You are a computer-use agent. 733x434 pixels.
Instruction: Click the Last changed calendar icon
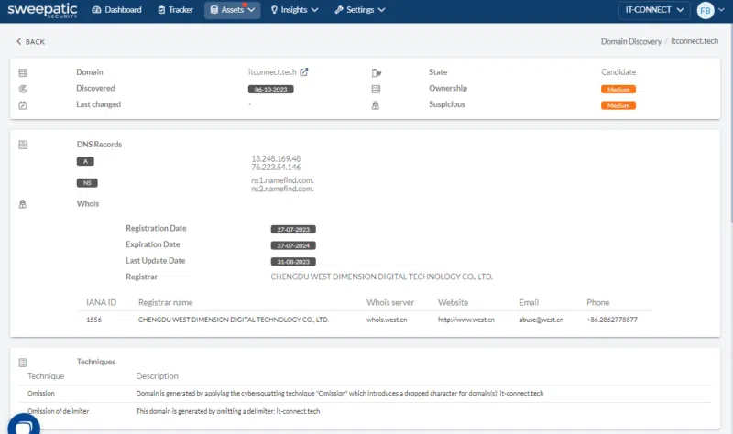click(x=23, y=105)
